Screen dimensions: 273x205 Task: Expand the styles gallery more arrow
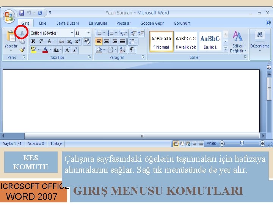[226, 49]
